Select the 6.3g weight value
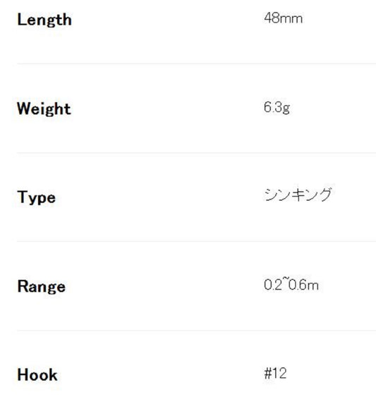This screenshot has width=376, height=411. 277,107
